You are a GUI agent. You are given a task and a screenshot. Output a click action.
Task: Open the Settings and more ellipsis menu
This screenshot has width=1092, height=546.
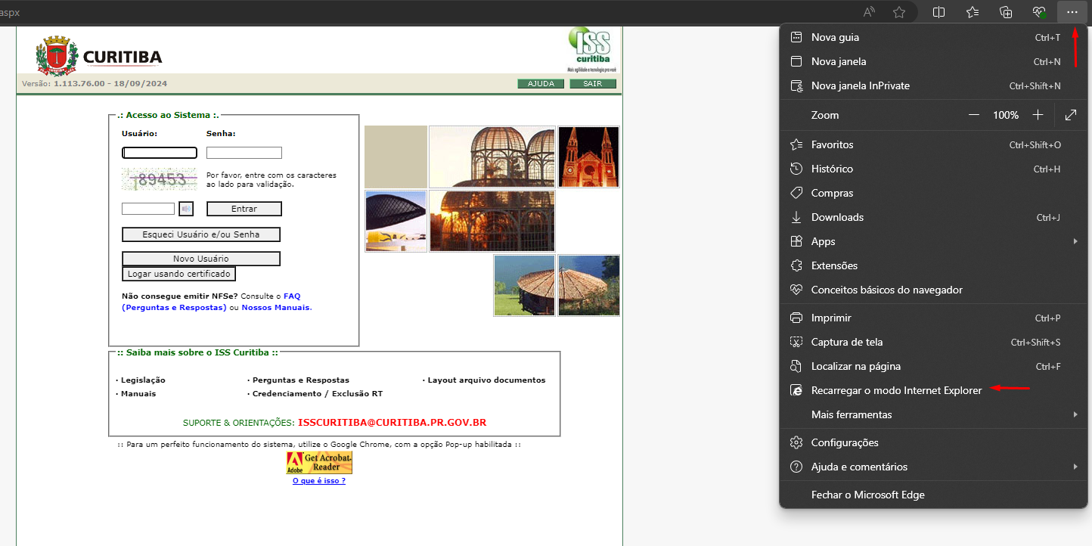click(1072, 12)
